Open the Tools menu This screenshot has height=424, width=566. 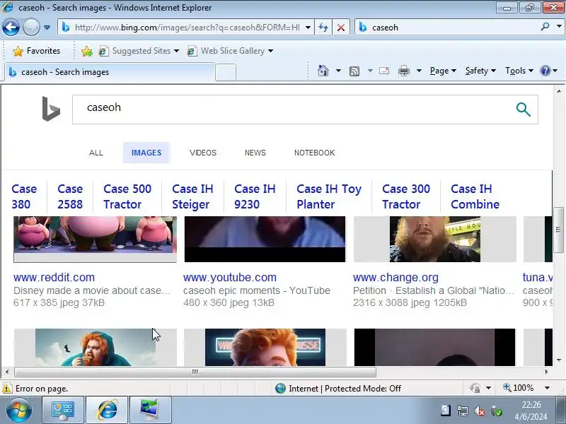coord(519,71)
